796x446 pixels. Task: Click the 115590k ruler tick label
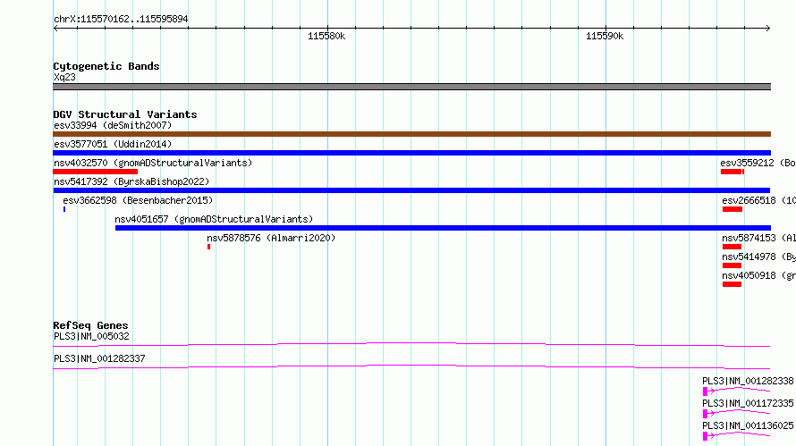click(605, 36)
